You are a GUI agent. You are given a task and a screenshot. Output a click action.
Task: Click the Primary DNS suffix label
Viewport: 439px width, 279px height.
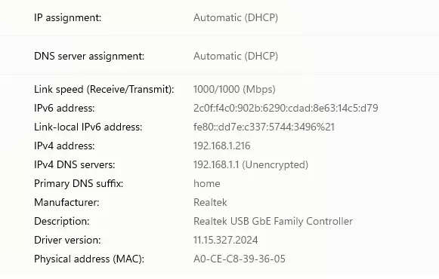79,183
